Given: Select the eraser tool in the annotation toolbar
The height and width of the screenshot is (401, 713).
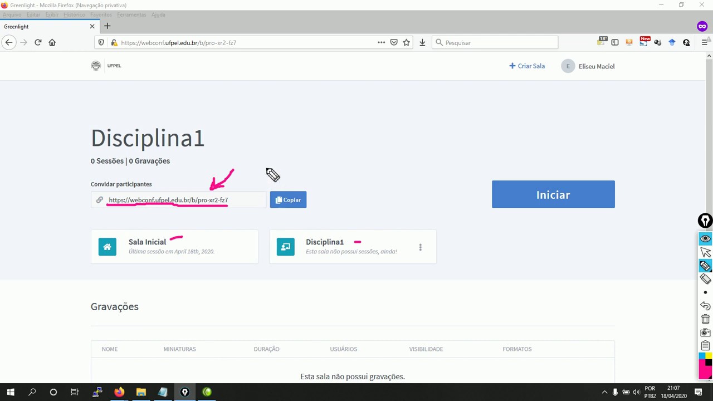Looking at the screenshot, I should point(705,279).
